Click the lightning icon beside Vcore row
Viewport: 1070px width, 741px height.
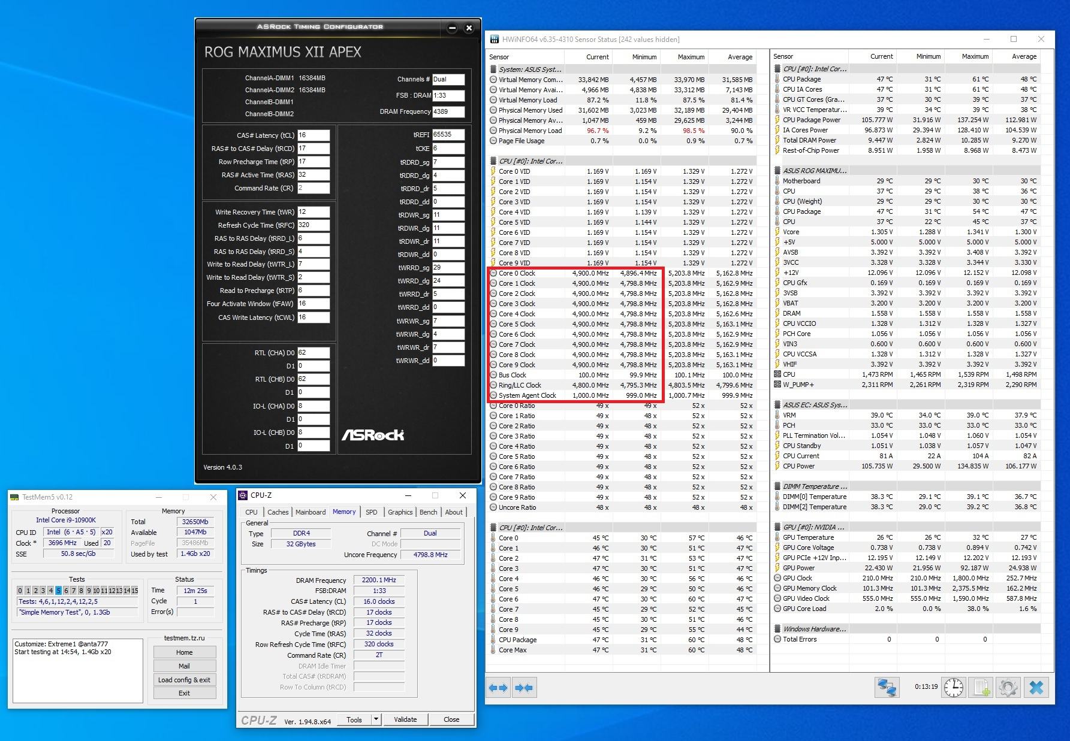[777, 232]
